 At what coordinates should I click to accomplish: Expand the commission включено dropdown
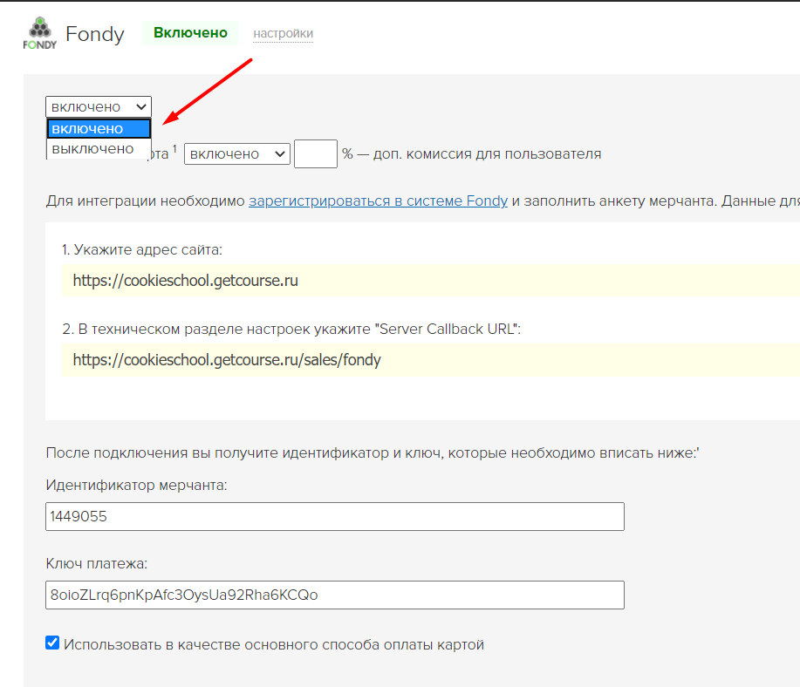[x=237, y=154]
